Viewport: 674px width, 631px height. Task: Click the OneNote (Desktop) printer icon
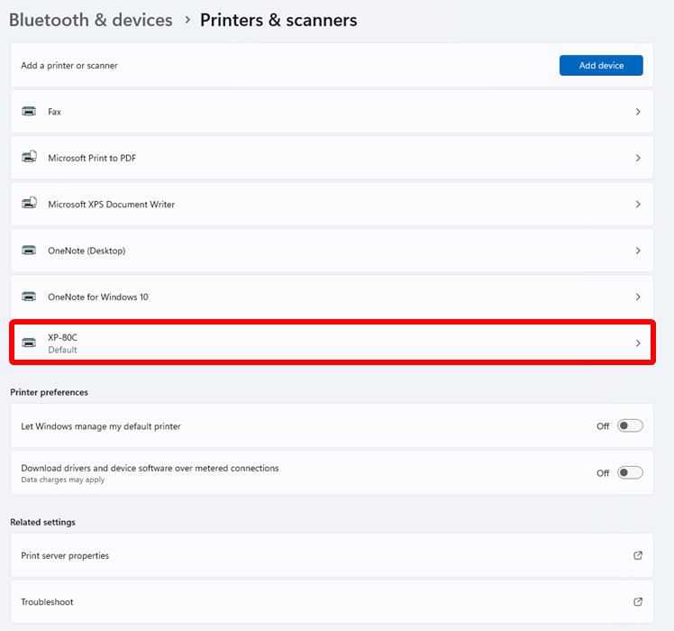[29, 251]
